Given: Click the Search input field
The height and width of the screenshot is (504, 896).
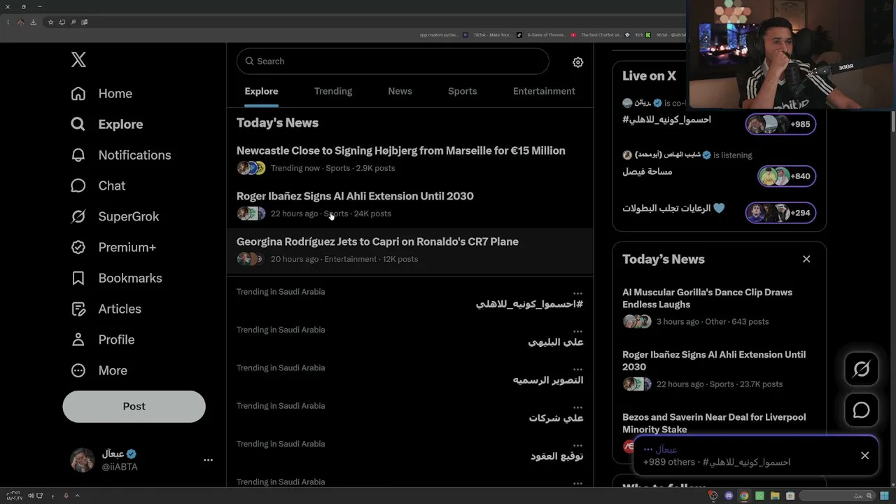Looking at the screenshot, I should click(x=393, y=61).
